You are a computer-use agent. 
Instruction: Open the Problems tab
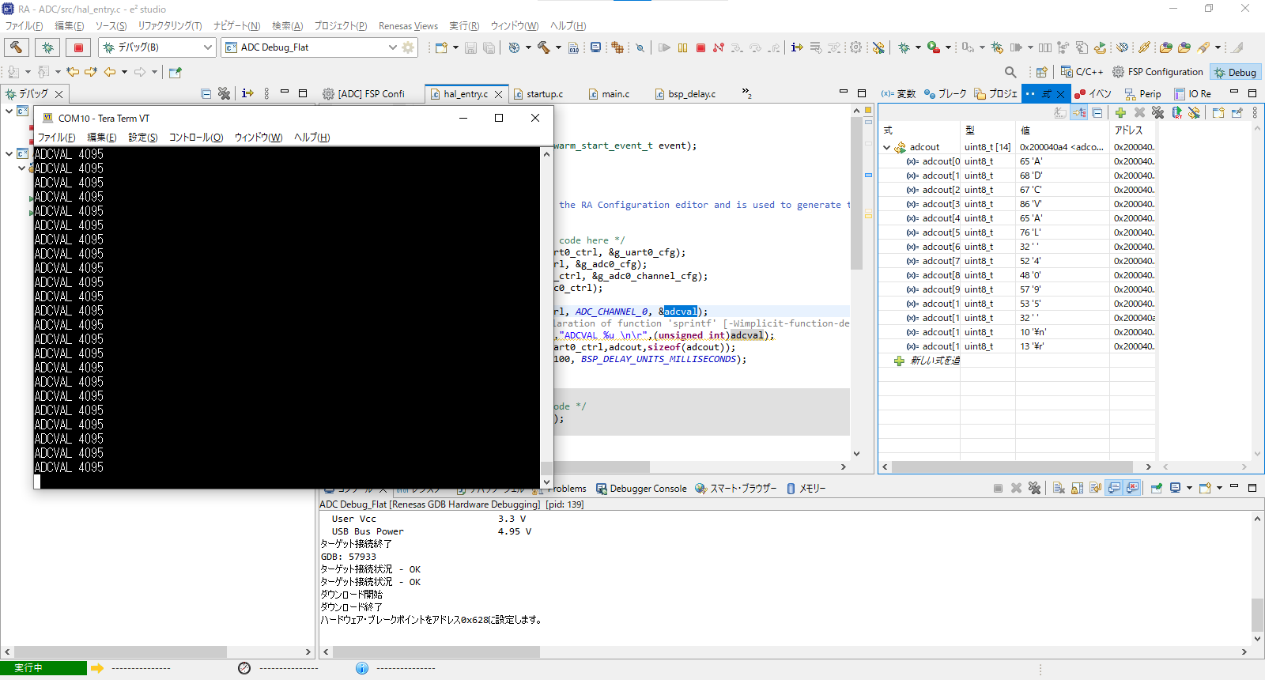[567, 489]
